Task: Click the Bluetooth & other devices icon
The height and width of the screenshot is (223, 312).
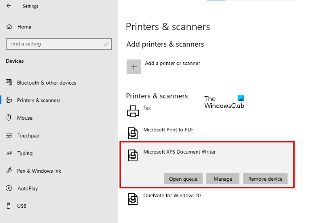Action: tap(9, 82)
